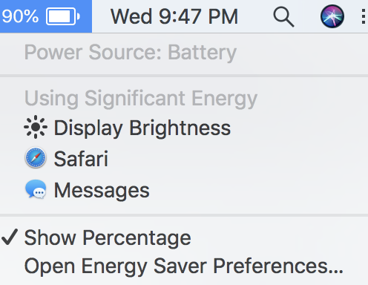Click the Display Brightness sun icon
This screenshot has height=285, width=368.
(36, 127)
